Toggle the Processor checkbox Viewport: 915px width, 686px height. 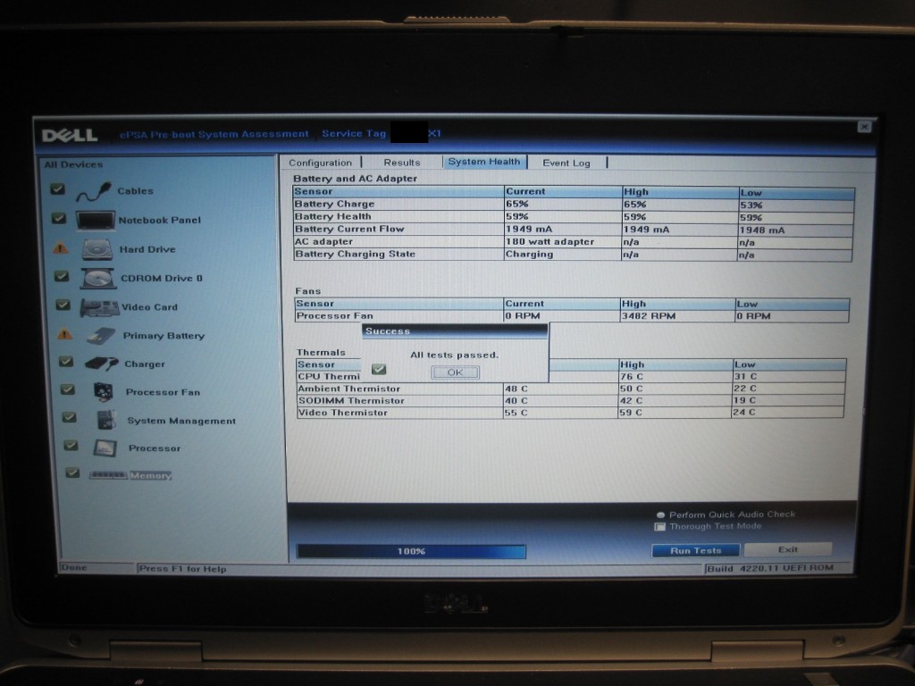[x=71, y=445]
